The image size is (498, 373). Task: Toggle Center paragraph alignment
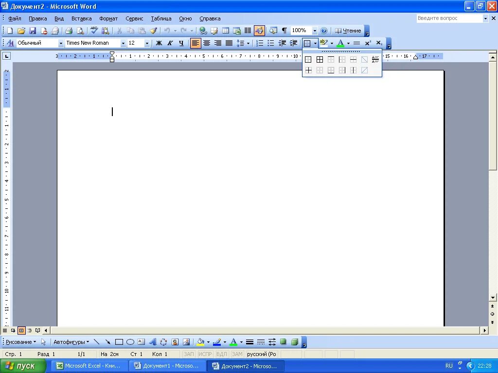[x=206, y=43]
